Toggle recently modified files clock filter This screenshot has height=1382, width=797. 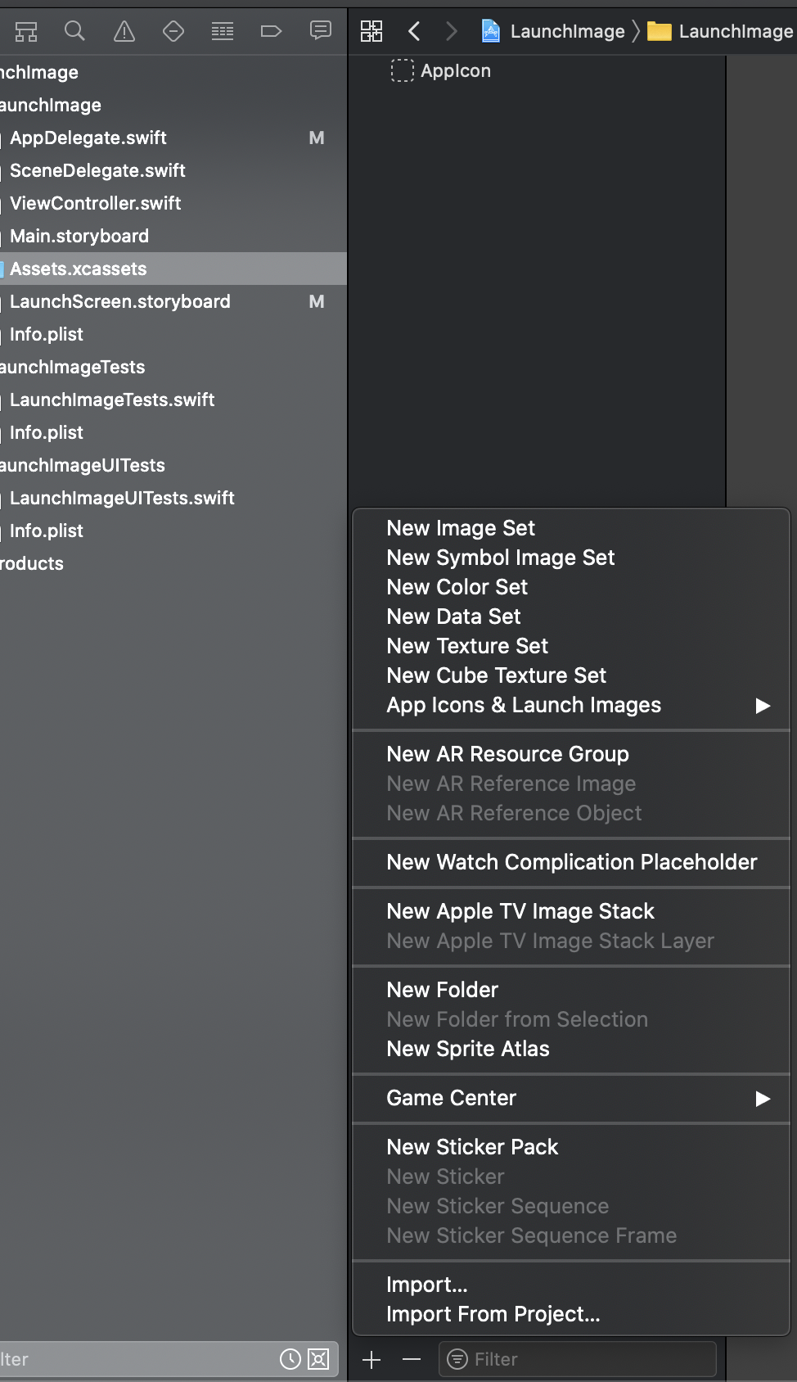coord(290,1359)
